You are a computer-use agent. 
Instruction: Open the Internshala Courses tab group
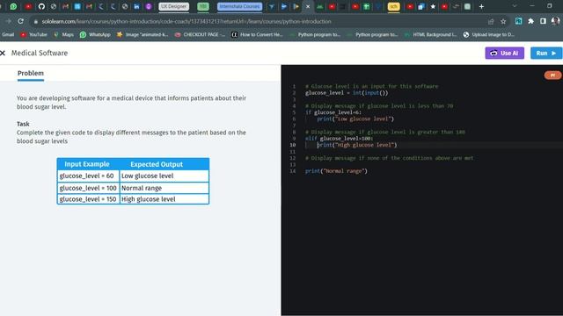pyautogui.click(x=239, y=6)
